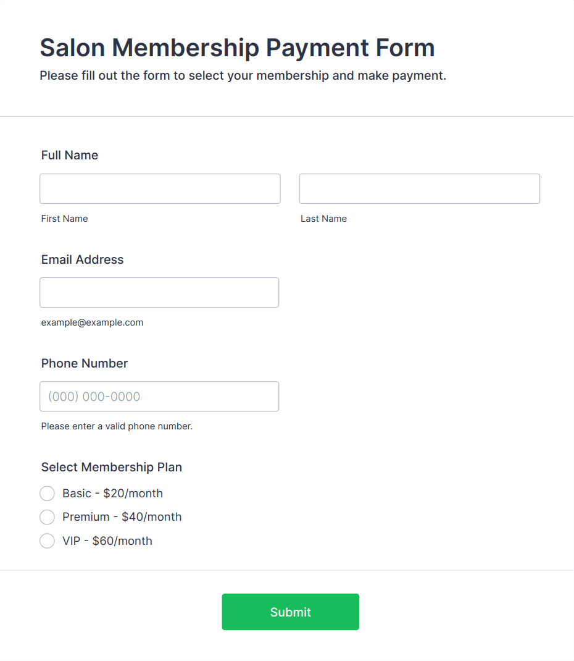Click the 'Phone Number' field label
Viewport: 574px width, 661px height.
85,363
